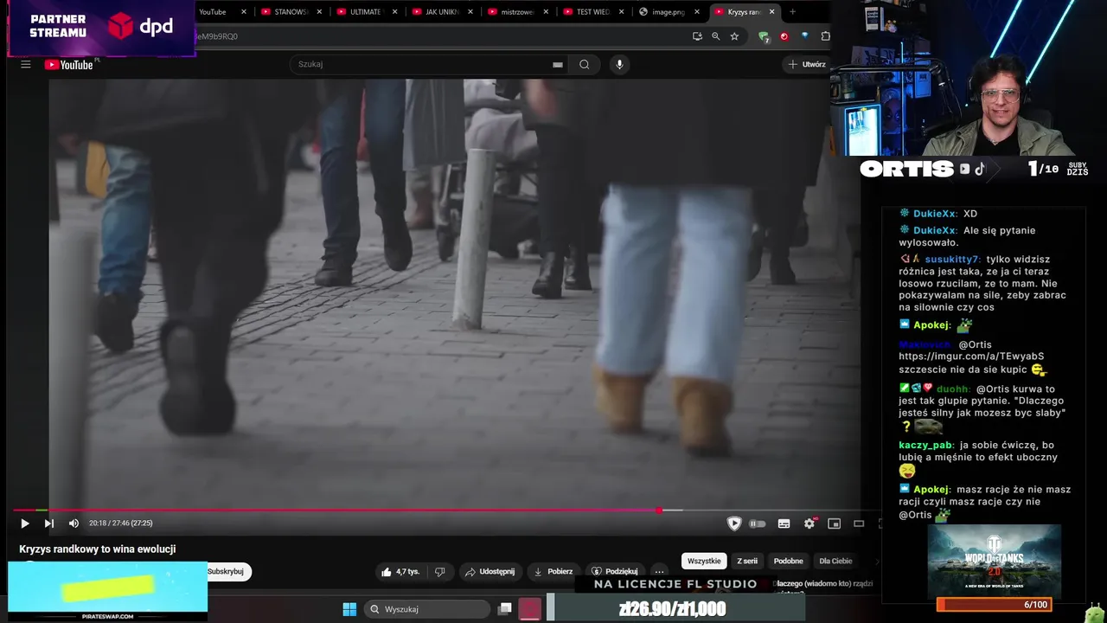The width and height of the screenshot is (1107, 623).
Task: Select the Podobne filter chip
Action: (789, 561)
